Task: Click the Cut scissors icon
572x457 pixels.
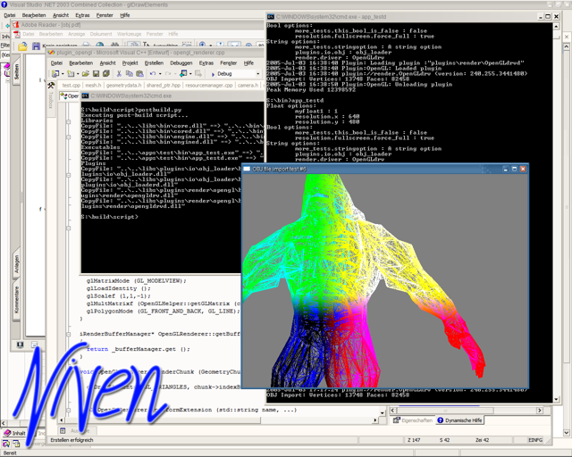Action: tap(119, 74)
